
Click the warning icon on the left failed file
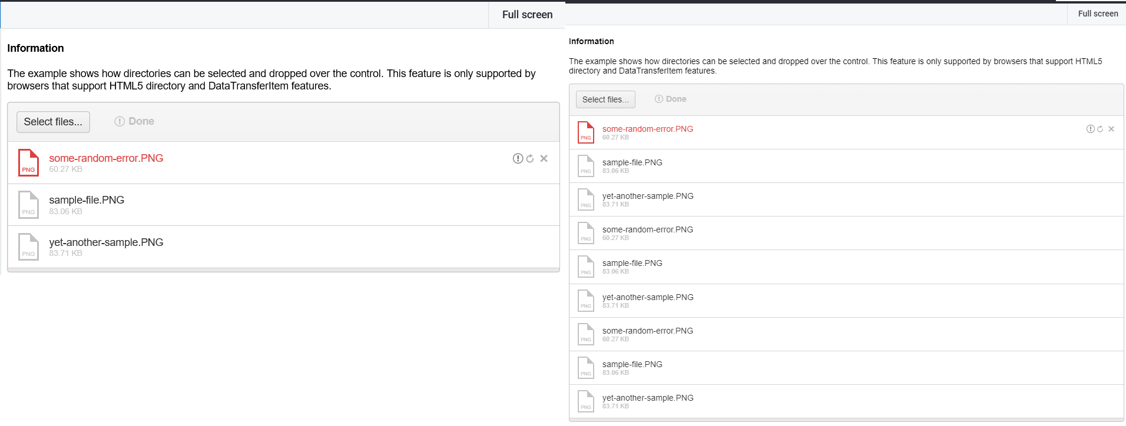pyautogui.click(x=518, y=158)
